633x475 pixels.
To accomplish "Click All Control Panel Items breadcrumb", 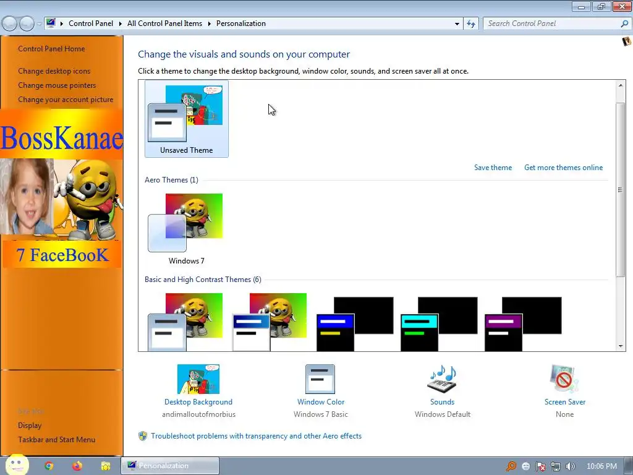I will [x=164, y=24].
